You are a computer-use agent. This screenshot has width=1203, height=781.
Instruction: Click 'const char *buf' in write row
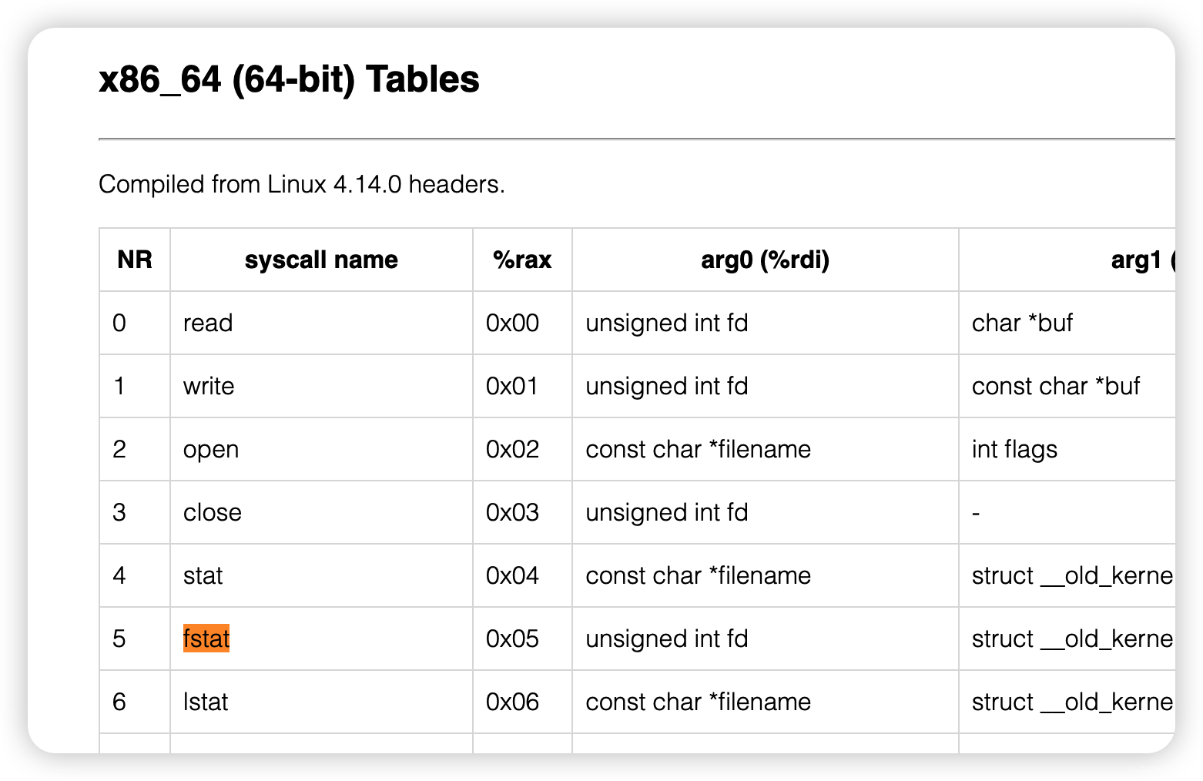pos(1055,386)
